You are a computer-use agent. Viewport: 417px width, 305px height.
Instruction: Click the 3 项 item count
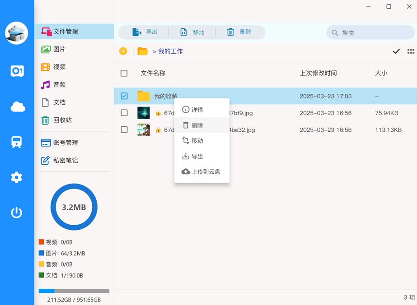coord(409,297)
